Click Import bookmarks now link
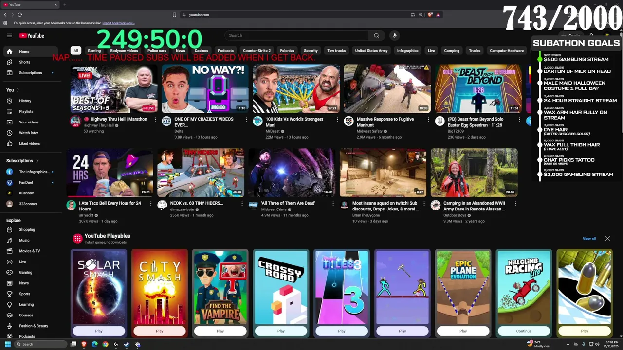 118,23
